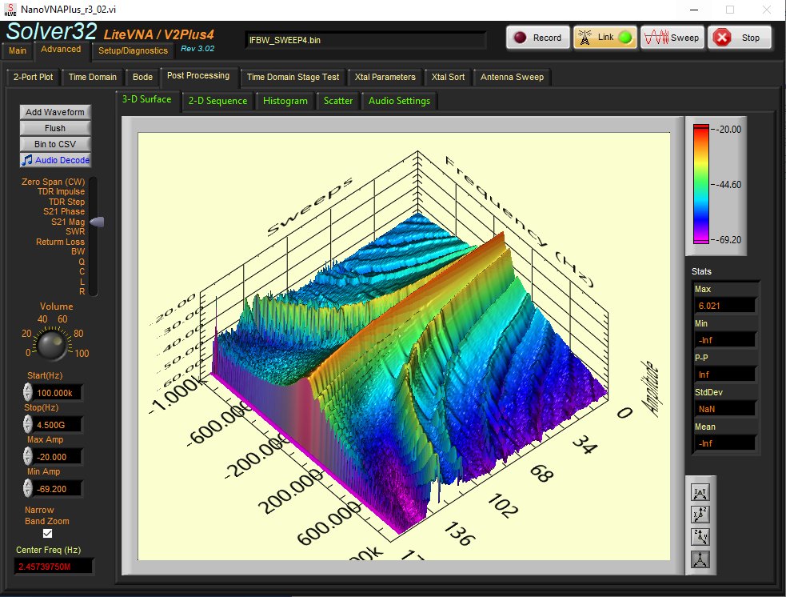The width and height of the screenshot is (786, 597).
Task: Select the Z-Y plane projection icon
Action: [x=700, y=536]
